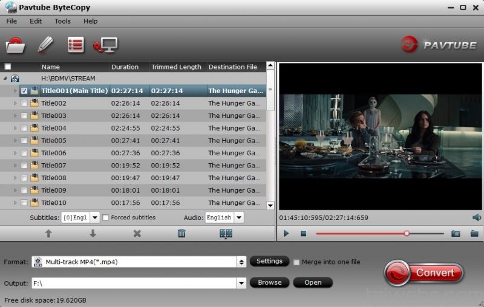Click the split video filmstrip icon

[226, 234]
